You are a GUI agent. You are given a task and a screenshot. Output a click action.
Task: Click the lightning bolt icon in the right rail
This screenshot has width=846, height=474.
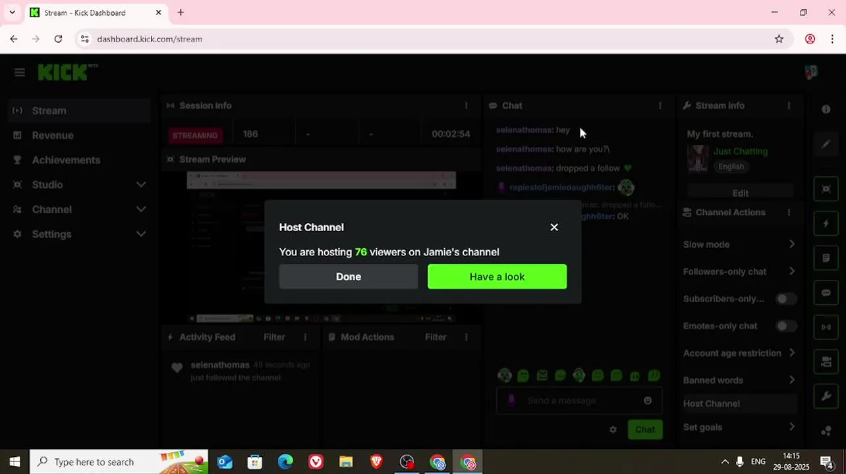pyautogui.click(x=826, y=224)
